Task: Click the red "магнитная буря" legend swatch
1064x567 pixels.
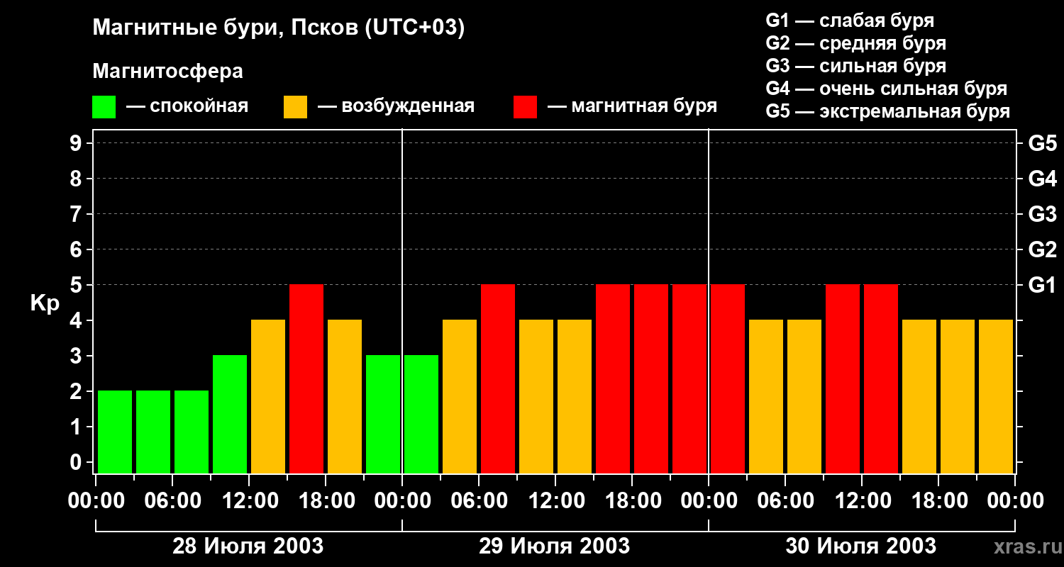Action: (x=525, y=107)
